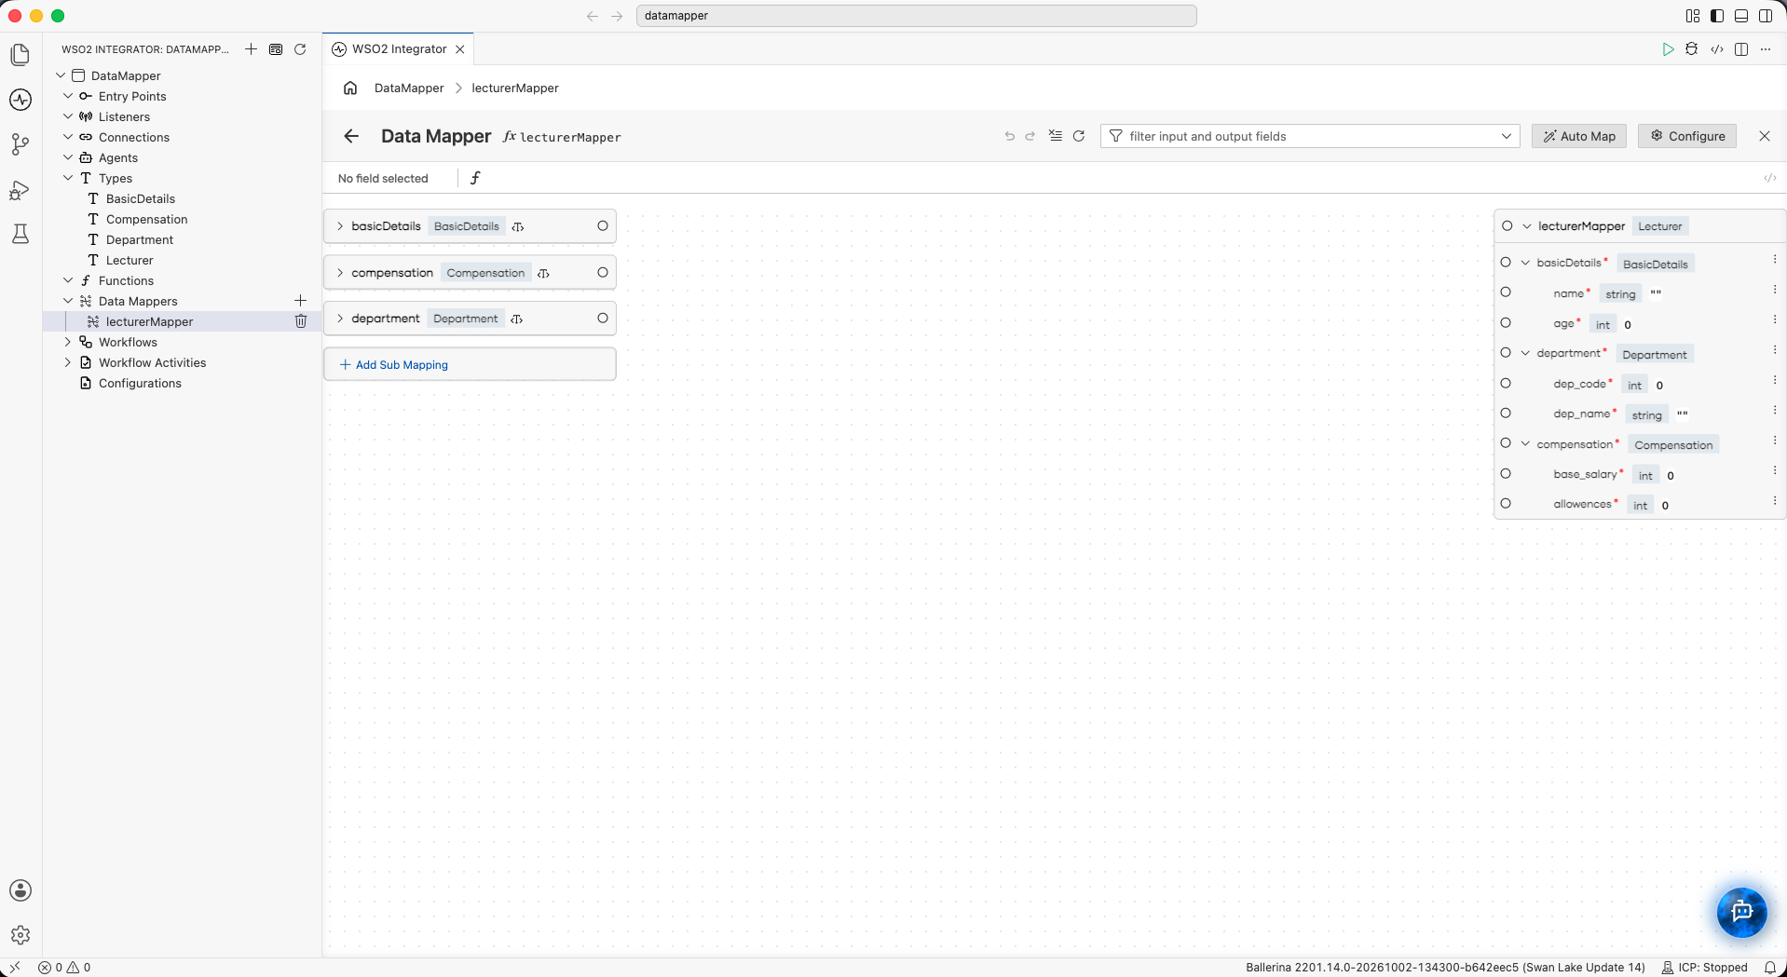The width and height of the screenshot is (1787, 977).
Task: Click the Debug bug icon in editor toolbar
Action: (1692, 49)
